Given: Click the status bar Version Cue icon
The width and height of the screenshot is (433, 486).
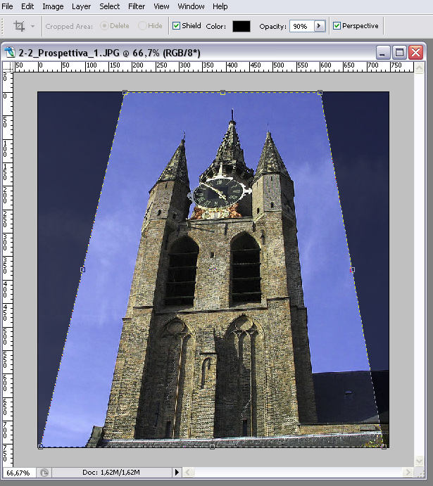Looking at the screenshot, I should pyautogui.click(x=44, y=473).
